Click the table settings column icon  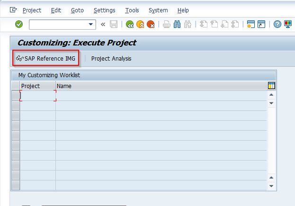pyautogui.click(x=271, y=86)
